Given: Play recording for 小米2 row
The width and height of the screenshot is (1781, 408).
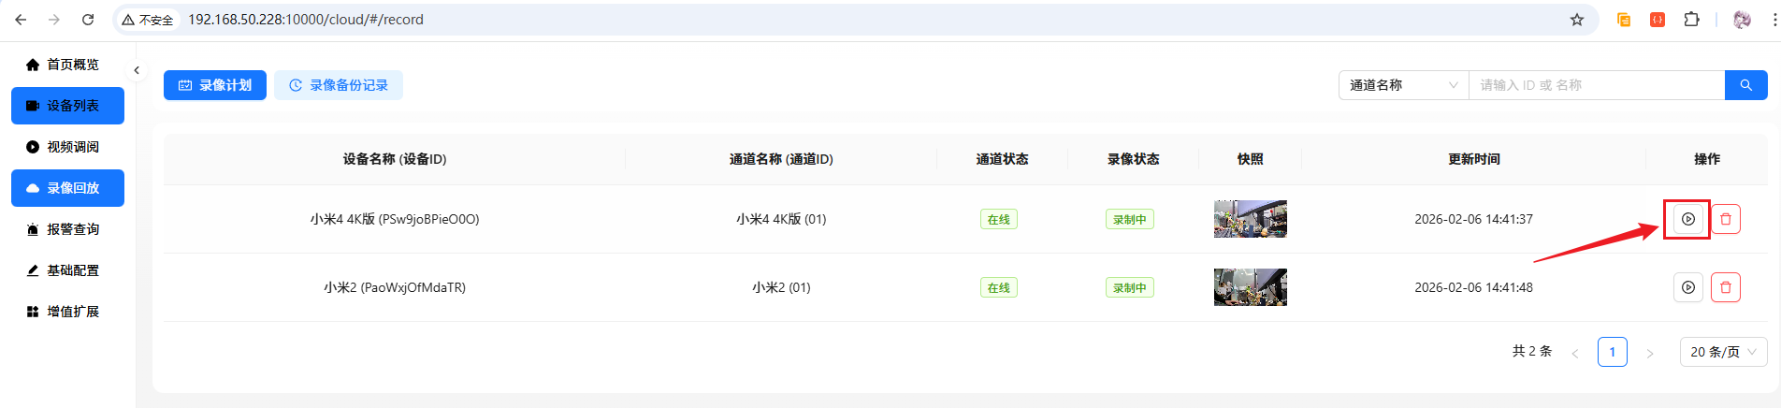Looking at the screenshot, I should coord(1687,287).
